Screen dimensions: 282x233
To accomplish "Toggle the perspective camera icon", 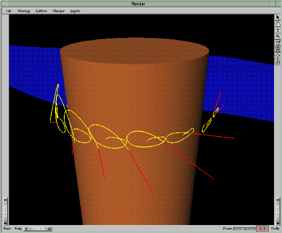I will pos(278,61).
